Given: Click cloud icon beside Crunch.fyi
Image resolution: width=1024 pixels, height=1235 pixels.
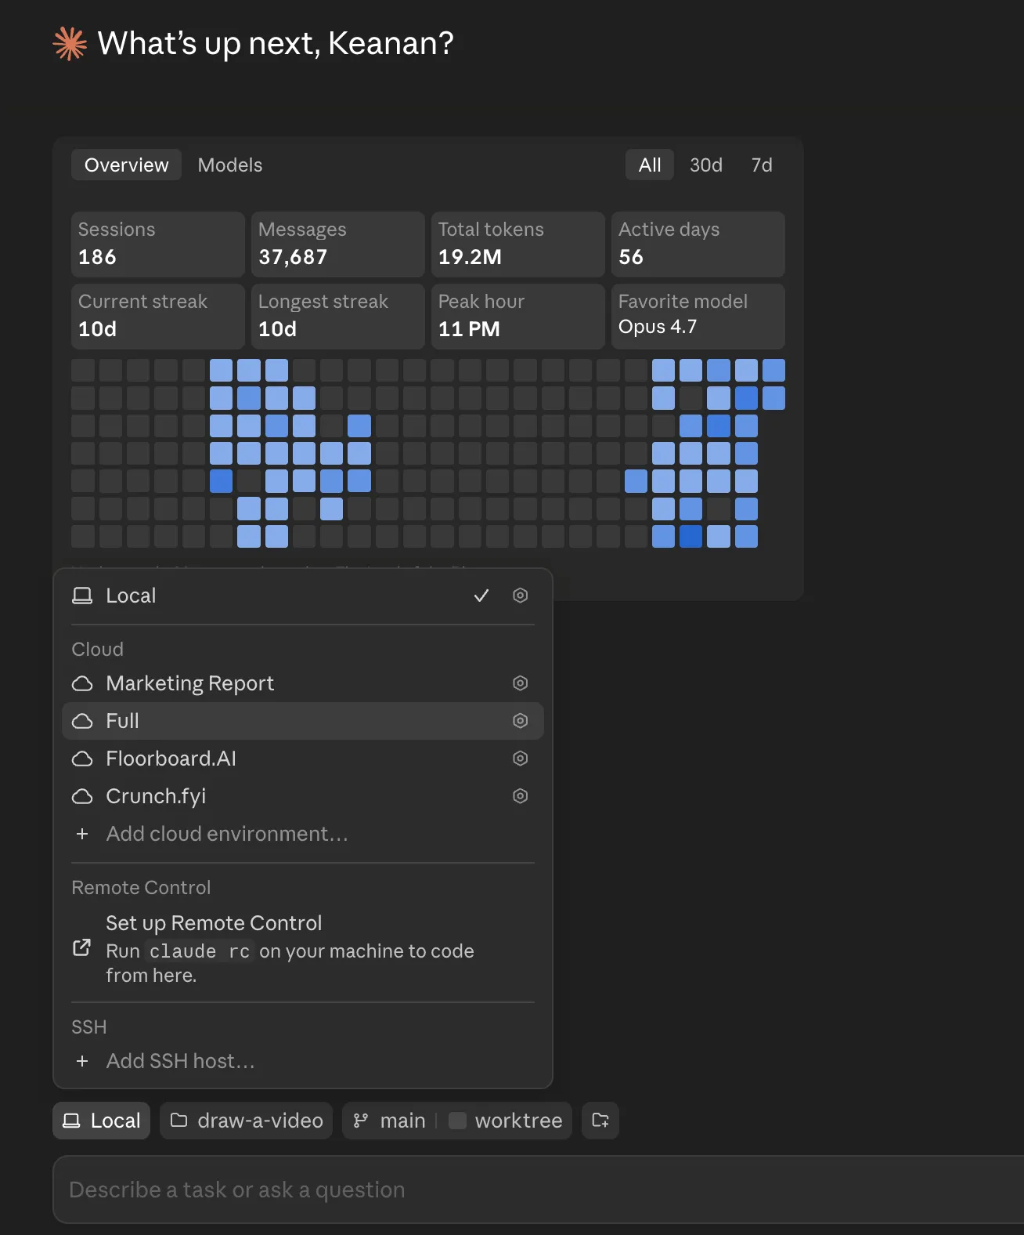Looking at the screenshot, I should tap(82, 797).
